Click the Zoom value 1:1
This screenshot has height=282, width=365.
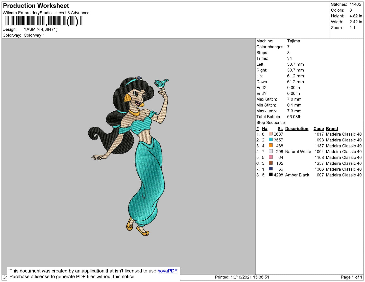[352, 28]
